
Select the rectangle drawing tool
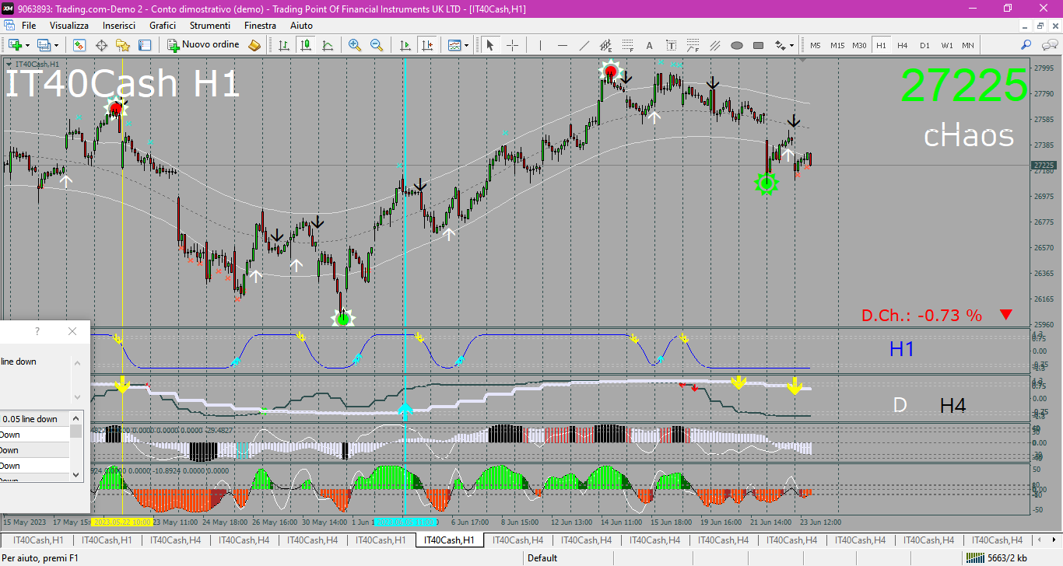coord(758,45)
